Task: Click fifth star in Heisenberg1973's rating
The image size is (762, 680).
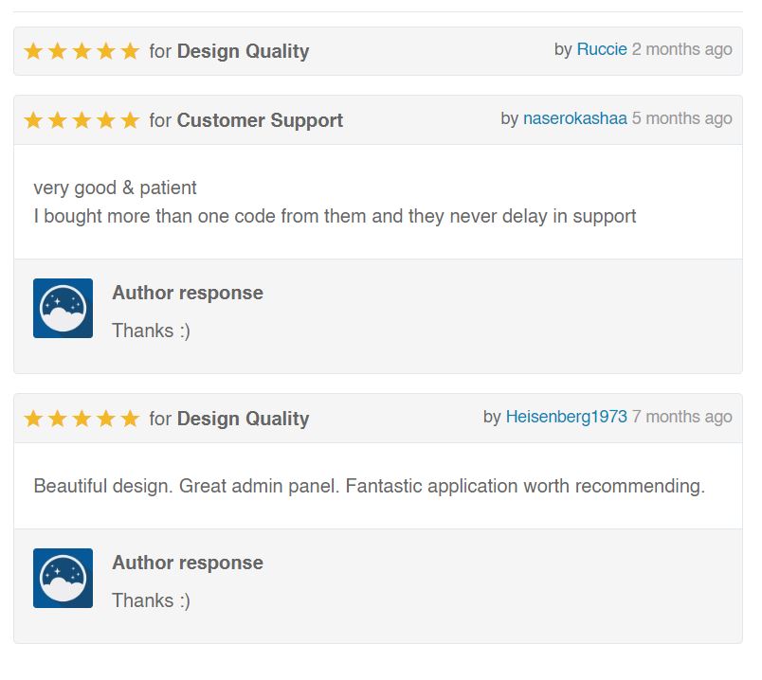Action: point(130,419)
